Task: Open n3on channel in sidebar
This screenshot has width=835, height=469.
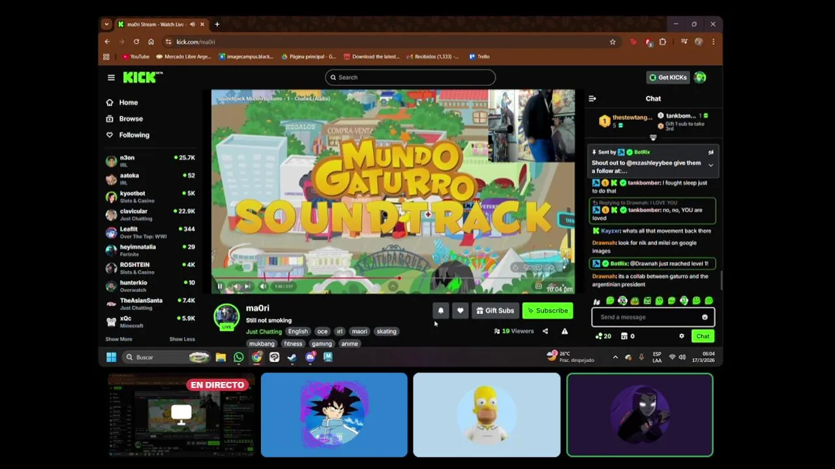Action: pyautogui.click(x=150, y=160)
